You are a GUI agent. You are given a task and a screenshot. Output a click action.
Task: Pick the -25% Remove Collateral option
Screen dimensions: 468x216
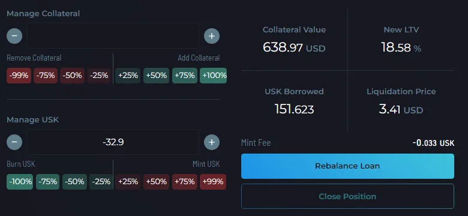(99, 76)
